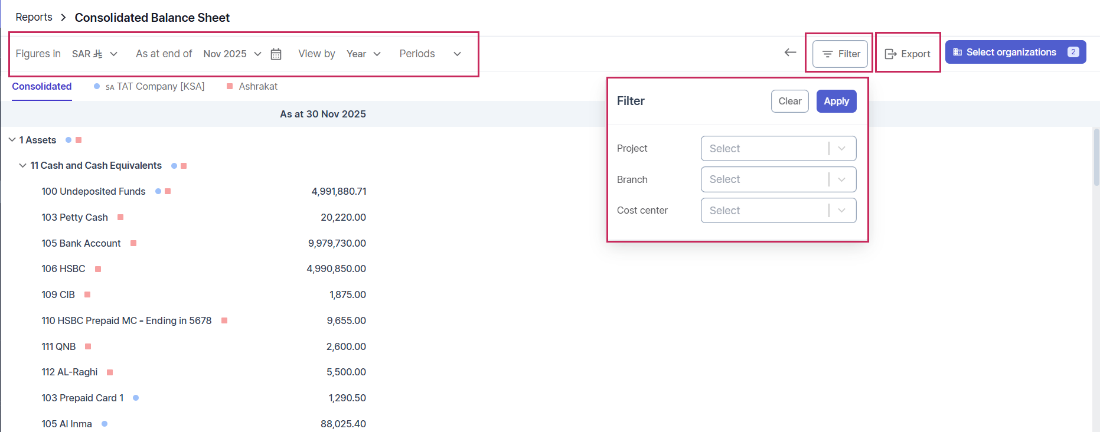Collapse 11 Cash and Cash Equivalents group

point(22,166)
